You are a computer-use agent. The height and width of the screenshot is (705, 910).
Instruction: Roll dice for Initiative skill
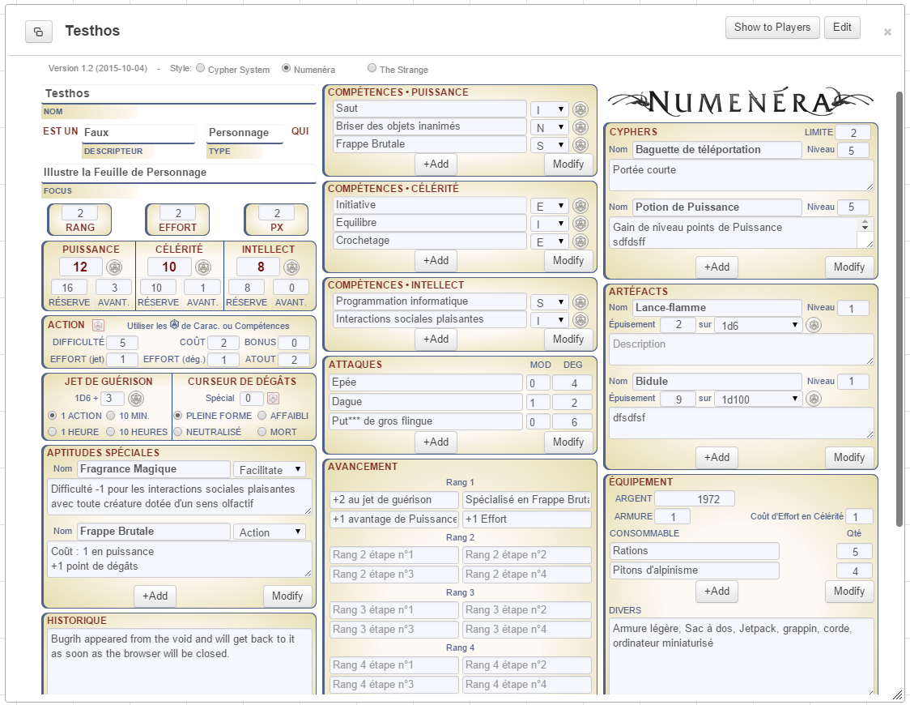[580, 206]
